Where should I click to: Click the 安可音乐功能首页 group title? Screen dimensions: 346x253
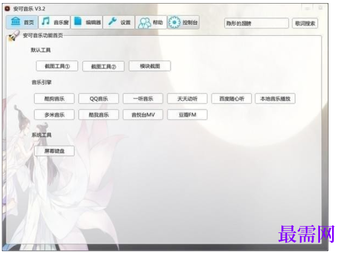pyautogui.click(x=43, y=35)
